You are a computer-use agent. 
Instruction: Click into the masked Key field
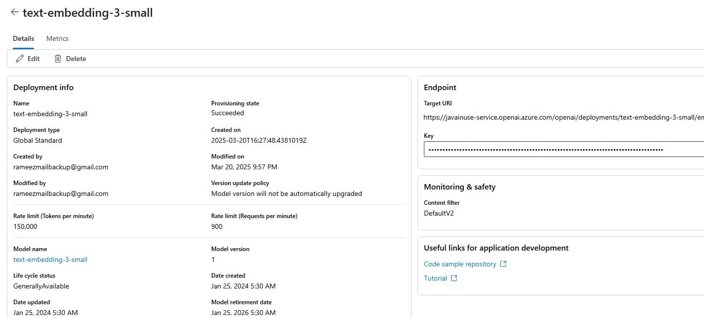point(564,149)
